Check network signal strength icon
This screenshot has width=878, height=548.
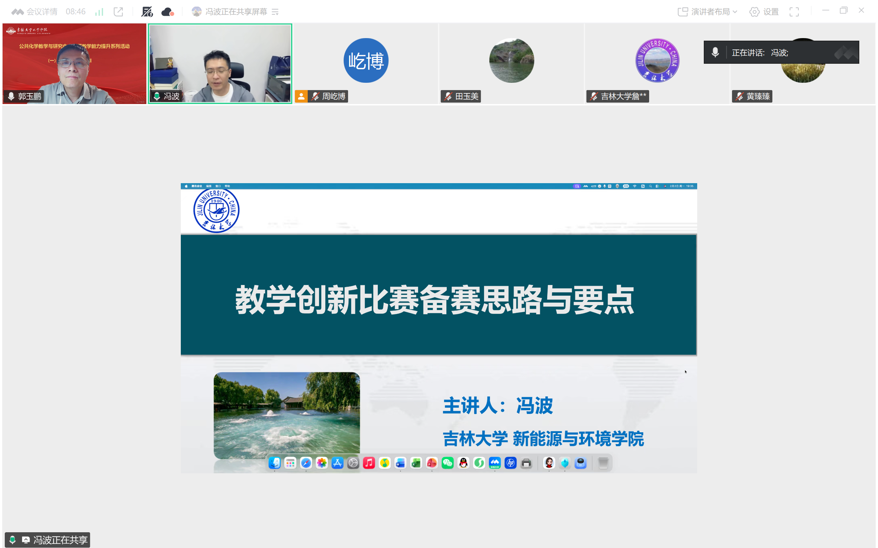coord(99,12)
